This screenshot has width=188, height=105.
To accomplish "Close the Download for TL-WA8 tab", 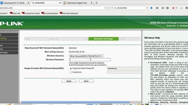I will (28, 3).
